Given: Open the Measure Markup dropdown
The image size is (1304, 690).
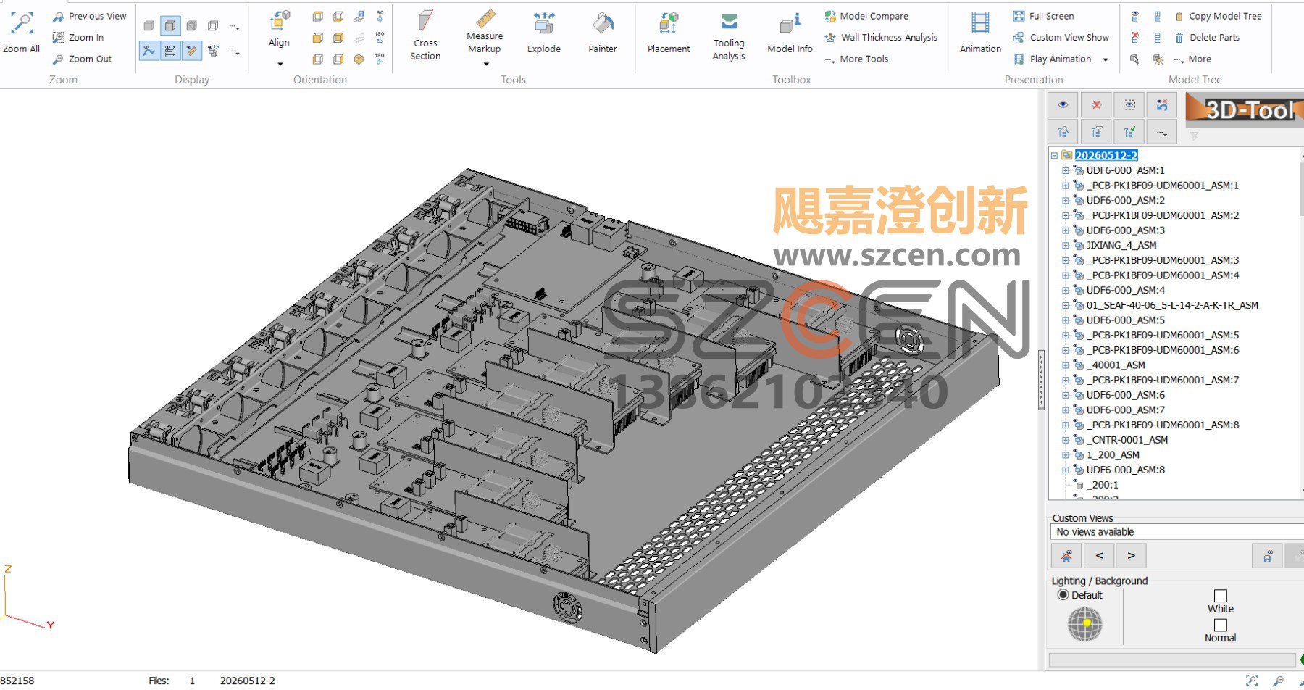Looking at the screenshot, I should [x=485, y=64].
